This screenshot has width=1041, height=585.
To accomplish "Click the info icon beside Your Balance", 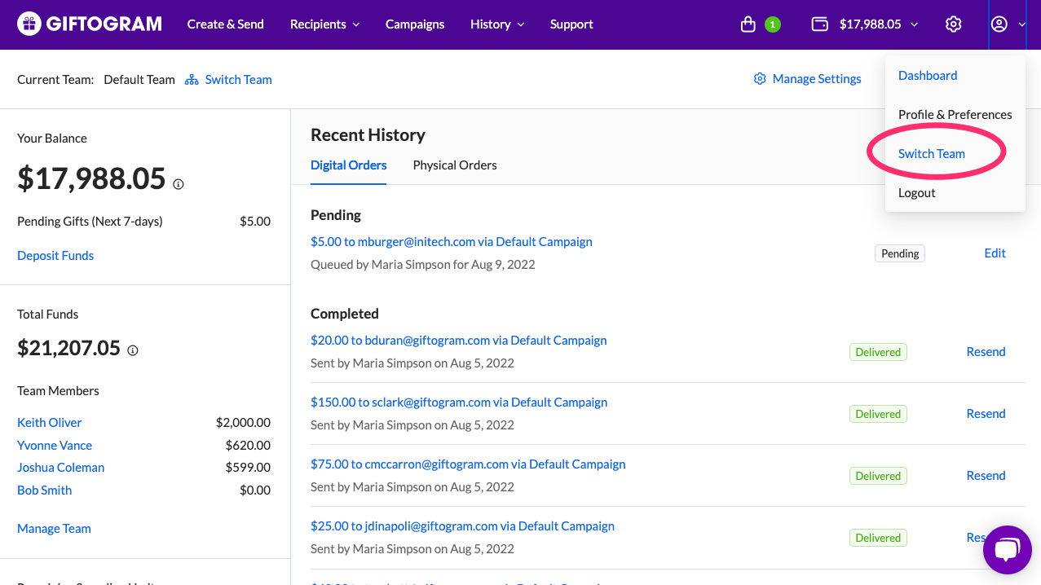I will coord(179,184).
